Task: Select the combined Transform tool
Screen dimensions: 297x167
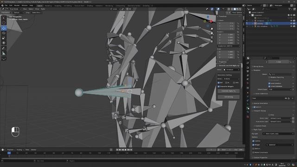Action: click(x=4, y=43)
